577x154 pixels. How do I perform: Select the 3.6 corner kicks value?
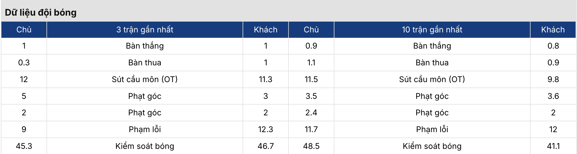[x=553, y=96]
